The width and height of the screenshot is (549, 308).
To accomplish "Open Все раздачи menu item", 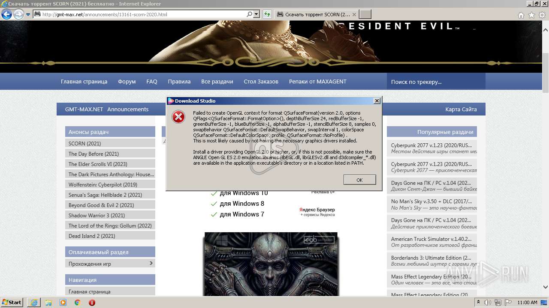I will [x=217, y=81].
